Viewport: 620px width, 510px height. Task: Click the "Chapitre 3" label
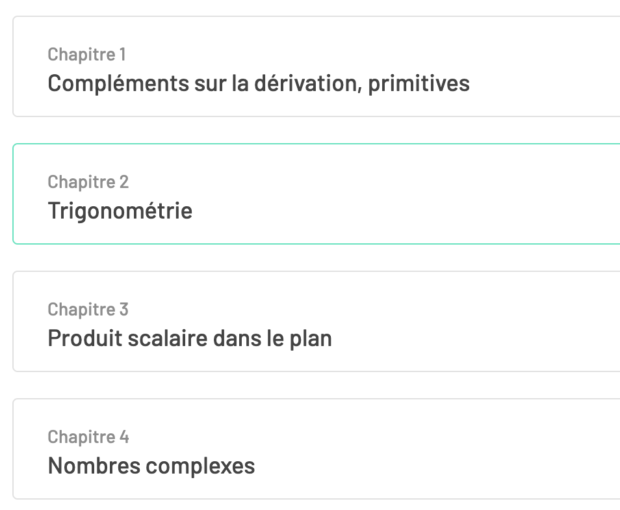[x=88, y=310]
